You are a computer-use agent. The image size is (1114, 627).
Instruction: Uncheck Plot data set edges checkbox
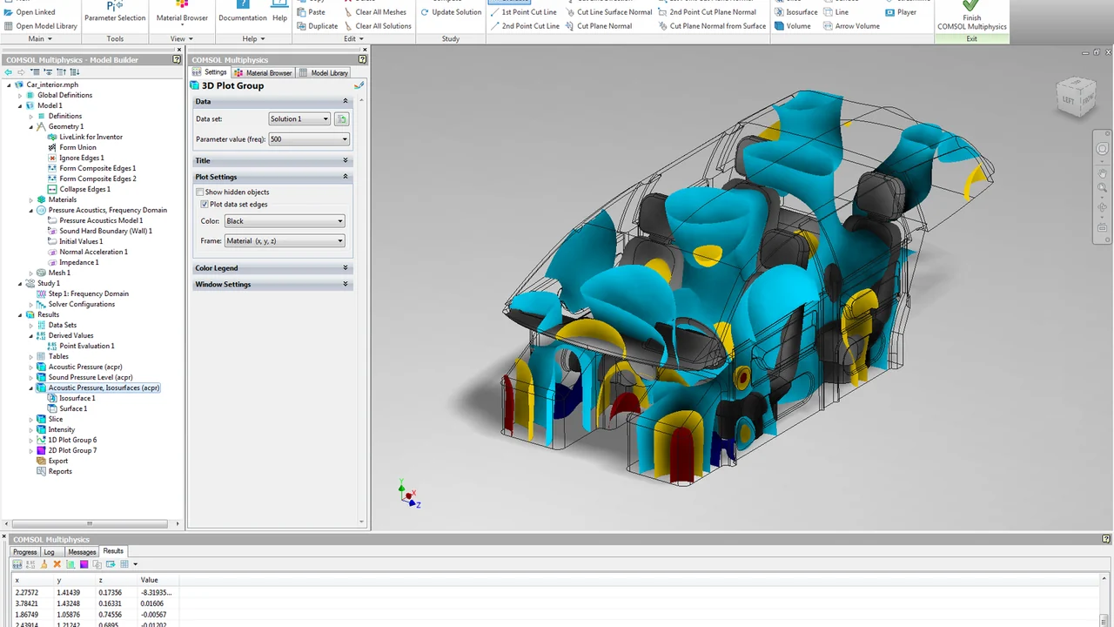point(205,205)
